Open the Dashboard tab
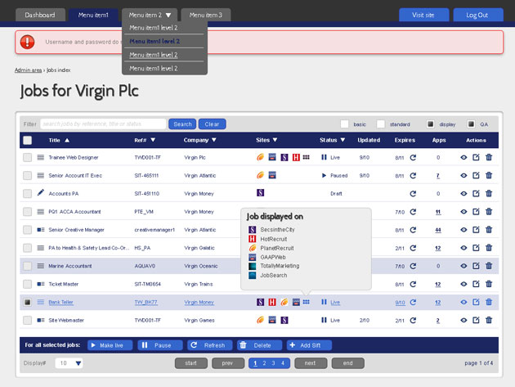Screen dimensions: 515x387 40,15
